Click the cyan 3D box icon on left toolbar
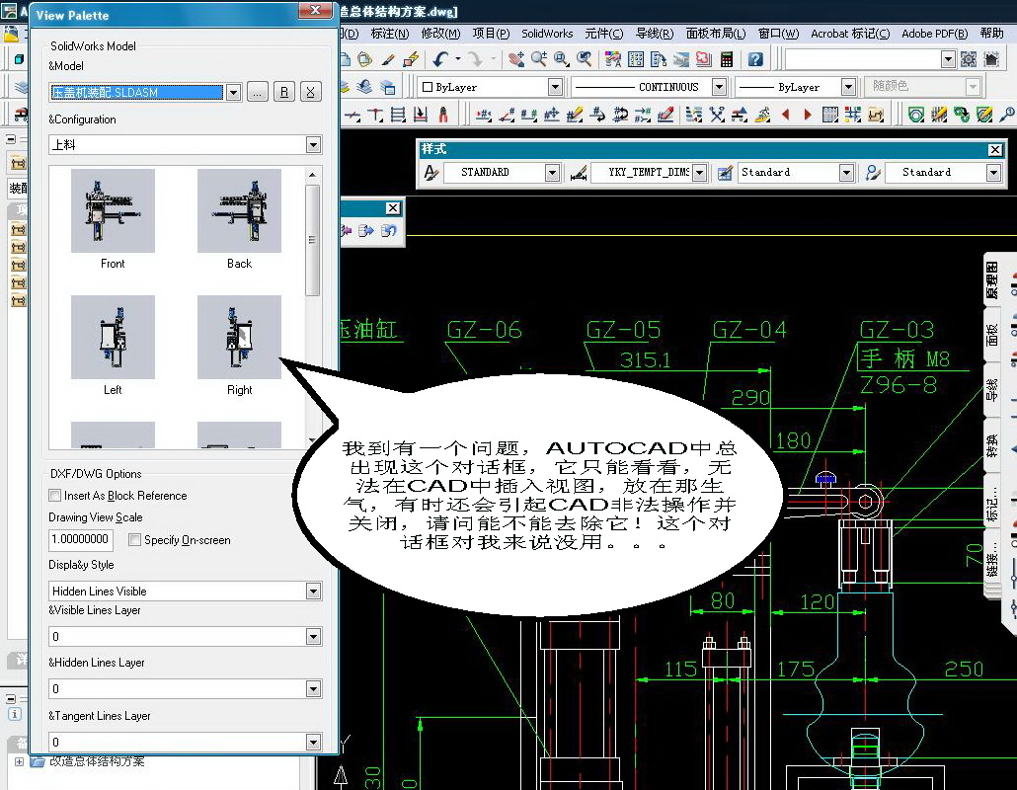 pos(19,59)
